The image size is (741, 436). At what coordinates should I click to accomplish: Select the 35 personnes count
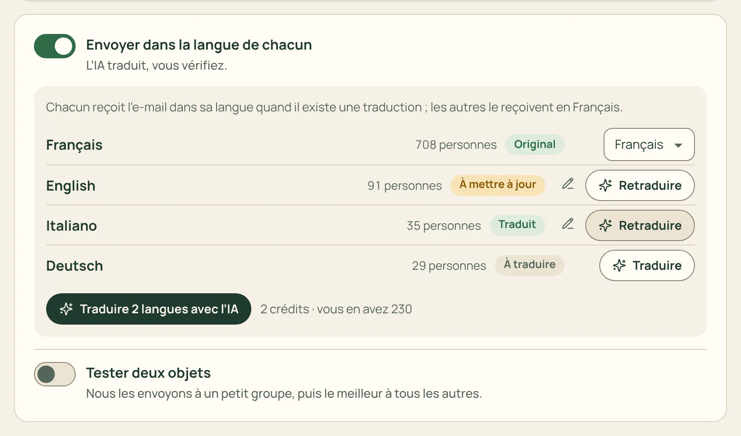pos(444,226)
